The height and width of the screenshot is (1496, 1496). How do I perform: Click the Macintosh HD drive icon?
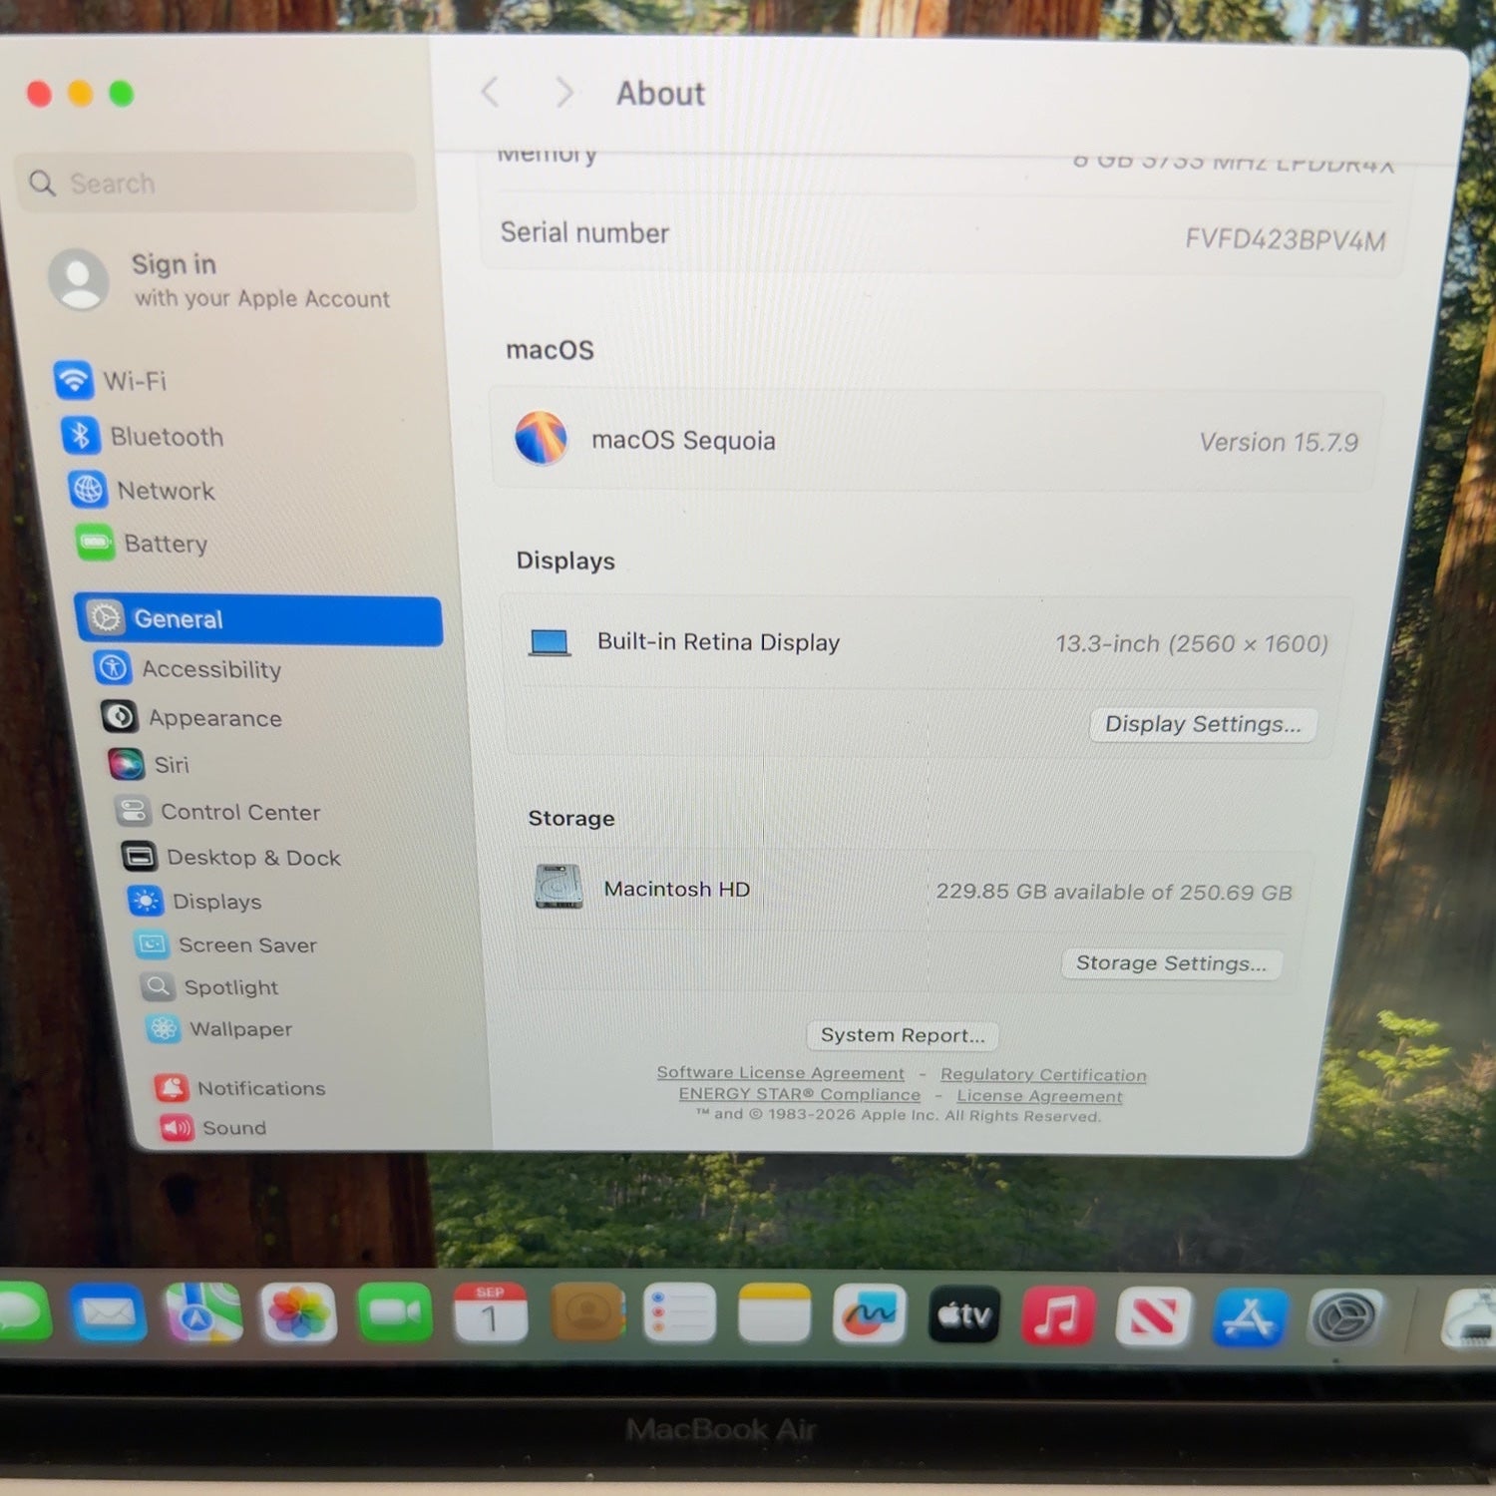click(559, 887)
